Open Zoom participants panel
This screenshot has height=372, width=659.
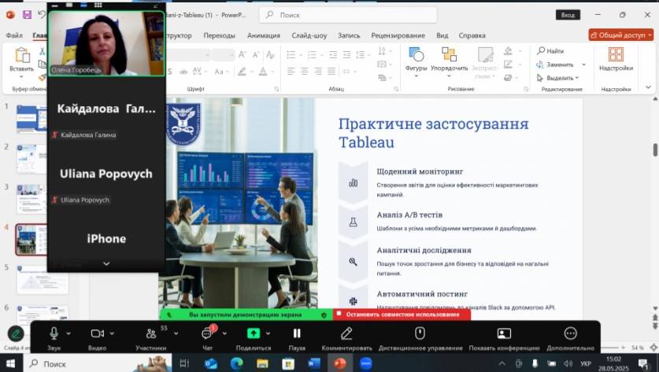click(150, 333)
